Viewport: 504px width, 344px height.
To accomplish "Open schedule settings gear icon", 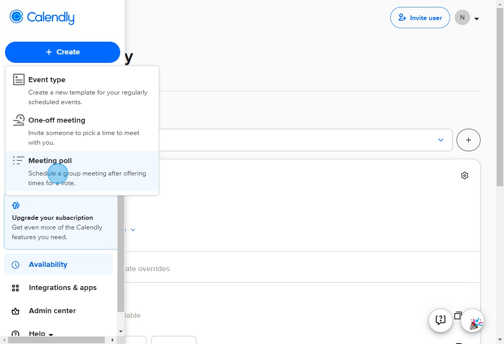I will tap(465, 175).
